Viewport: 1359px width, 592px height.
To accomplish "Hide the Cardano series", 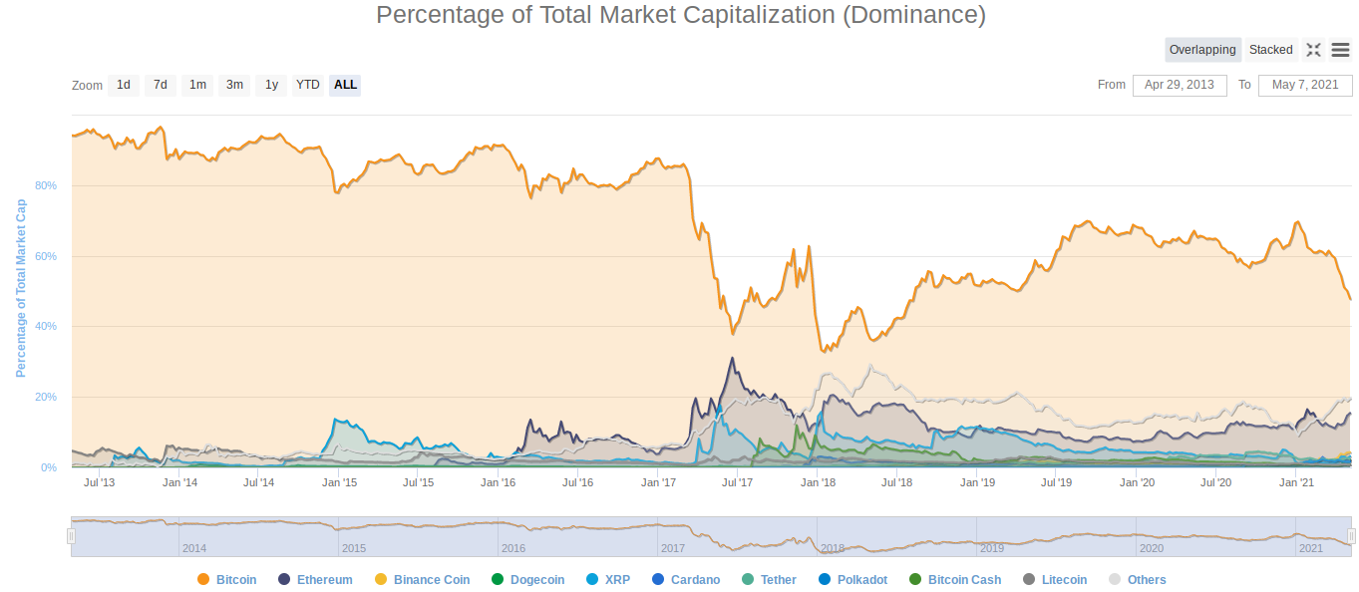I will [685, 579].
